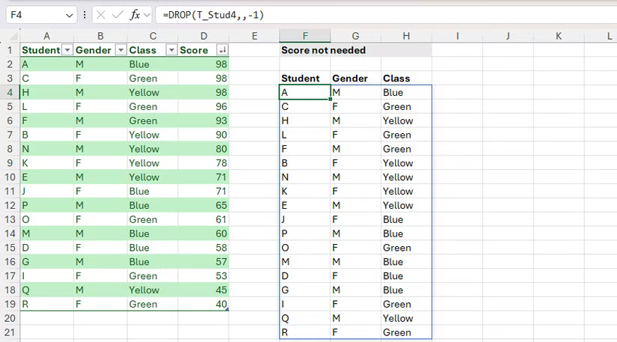
Task: Expand the dropdown arrow beside fx
Action: 146,15
